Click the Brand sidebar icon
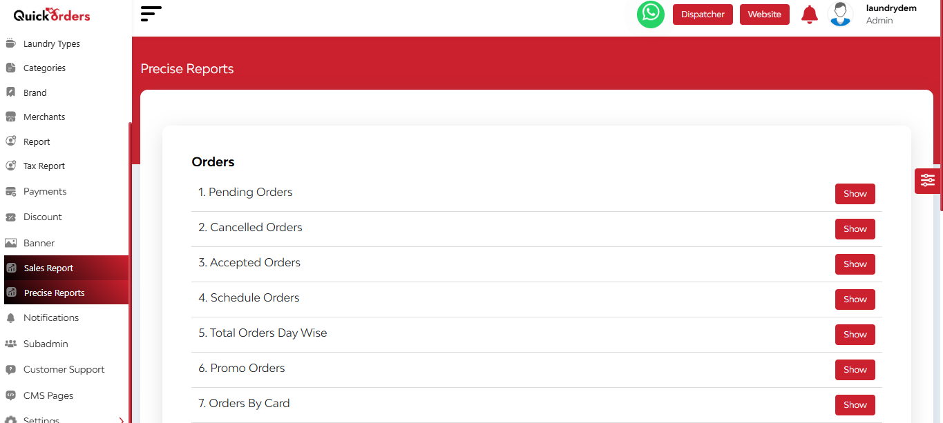 coord(10,92)
